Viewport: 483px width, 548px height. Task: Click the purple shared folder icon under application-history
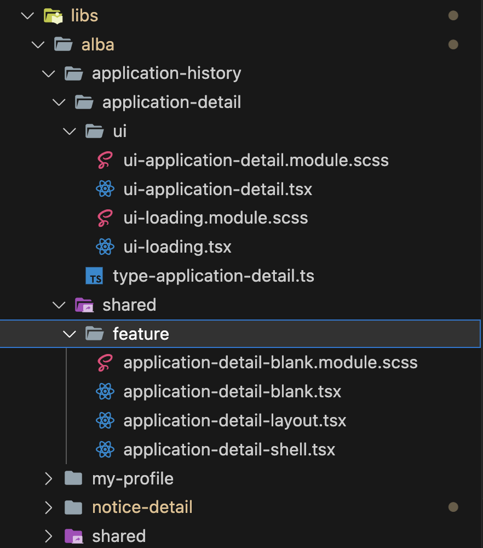[x=84, y=305]
